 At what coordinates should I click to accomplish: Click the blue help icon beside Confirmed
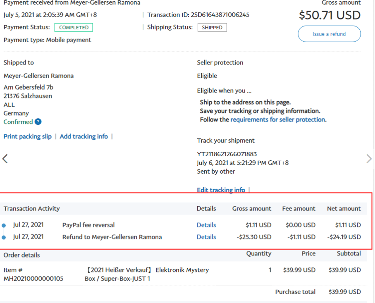[38, 122]
